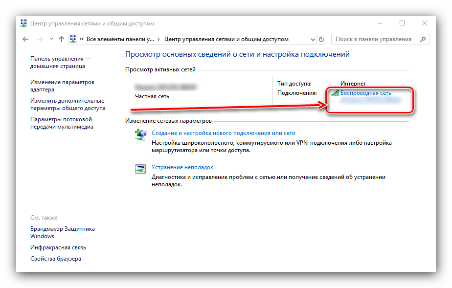Go up one level with up arrow

[62, 39]
